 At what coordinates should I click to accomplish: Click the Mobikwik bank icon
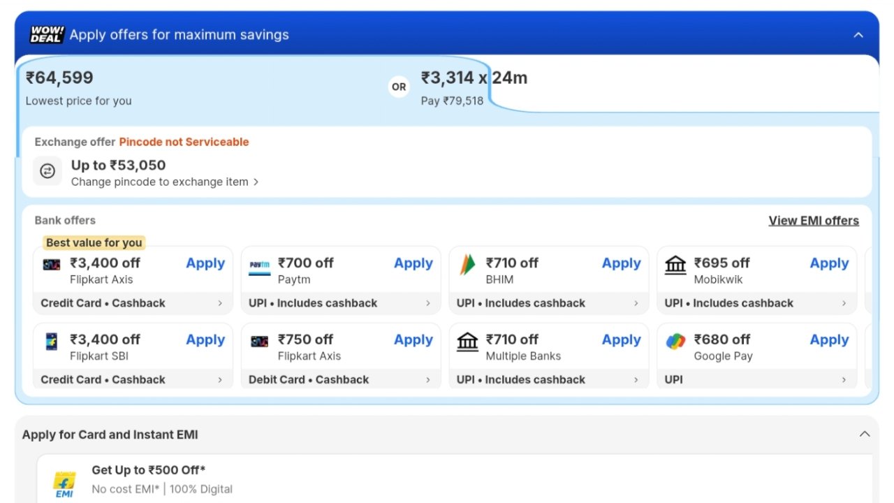(675, 265)
